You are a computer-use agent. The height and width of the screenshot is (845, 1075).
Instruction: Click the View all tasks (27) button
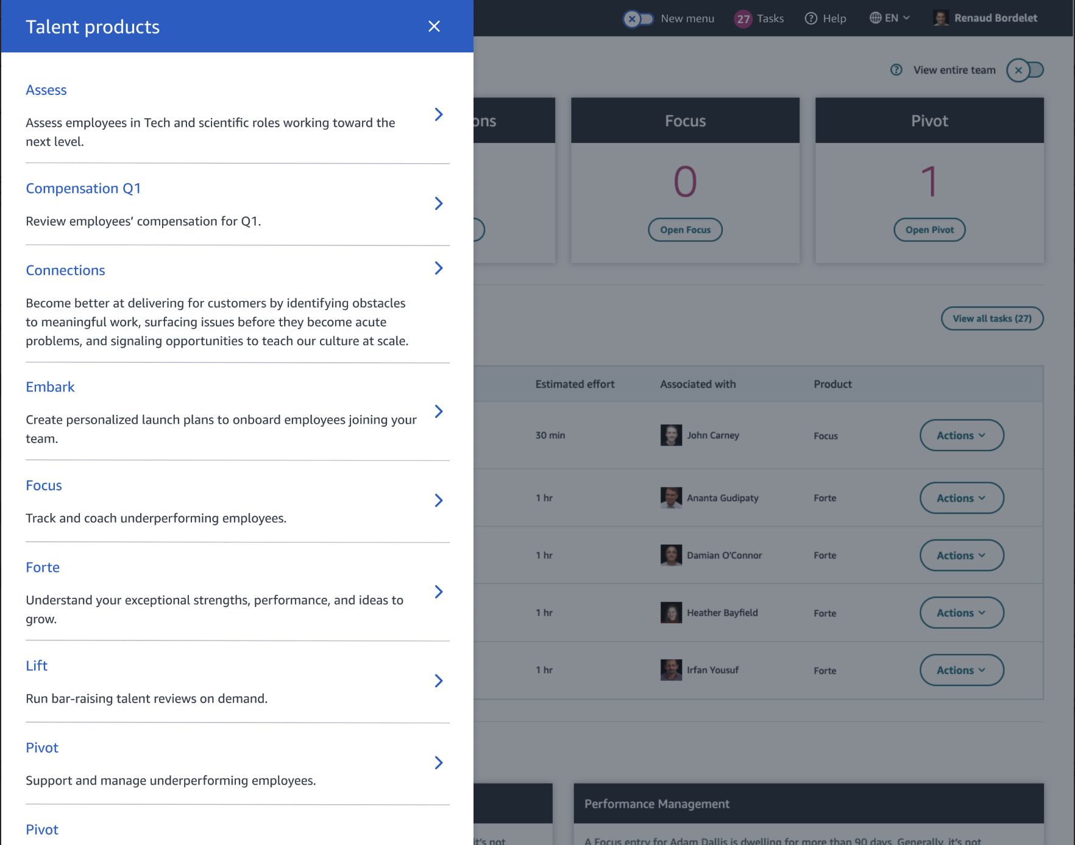992,318
